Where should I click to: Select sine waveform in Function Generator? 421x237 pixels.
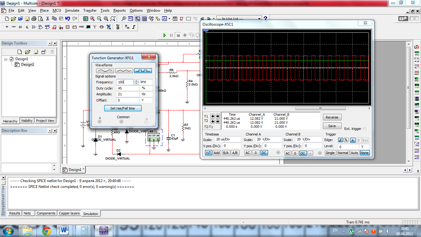(105, 71)
